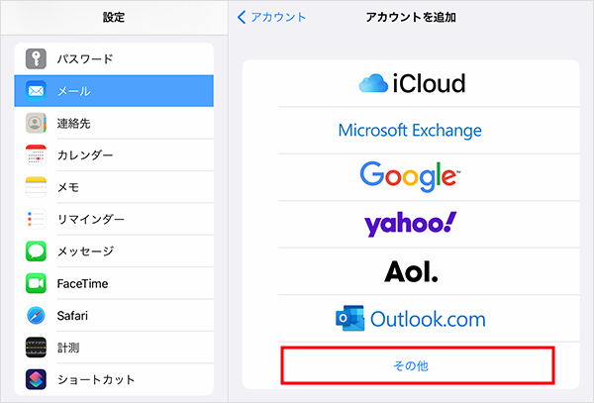Pick Aol. account option
Screen dimensions: 594x403
click(410, 270)
